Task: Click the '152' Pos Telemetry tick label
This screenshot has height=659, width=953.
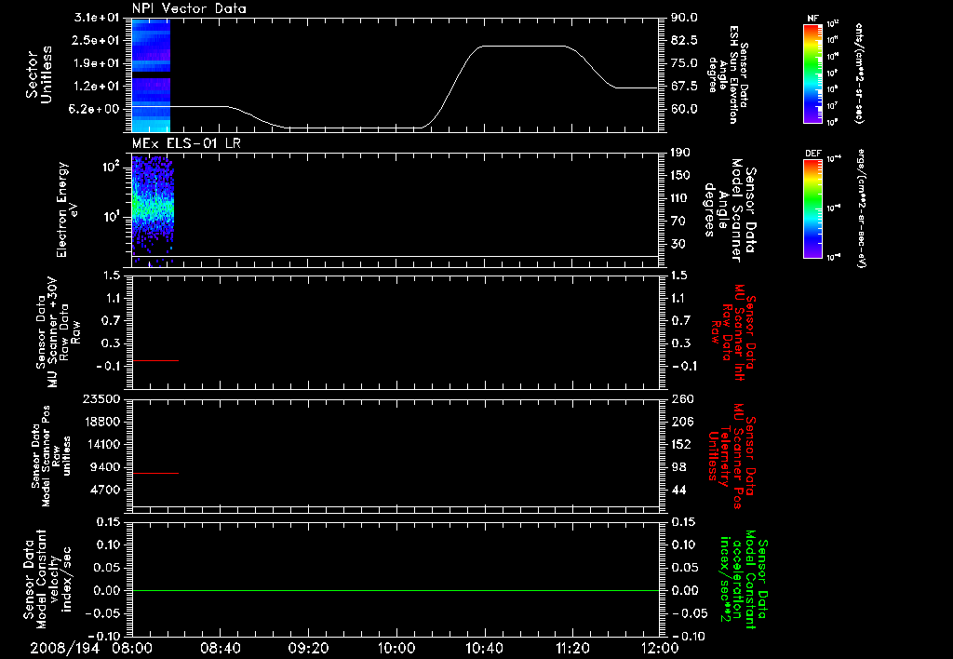Action: coord(680,444)
